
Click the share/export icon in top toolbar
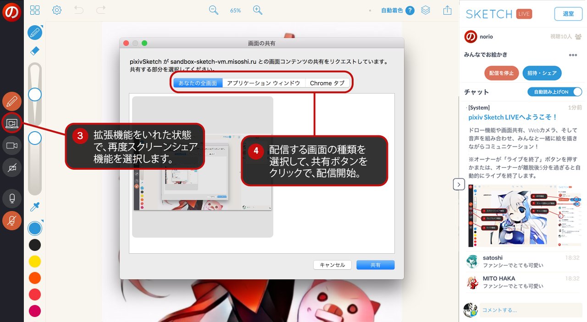(448, 10)
